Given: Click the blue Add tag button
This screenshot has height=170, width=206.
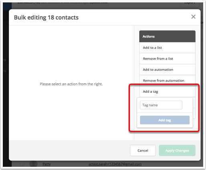Looking at the screenshot, I should (165, 120).
